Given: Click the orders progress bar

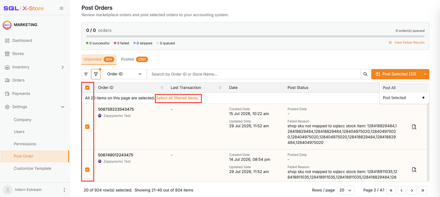Looking at the screenshot, I should coord(255,36).
